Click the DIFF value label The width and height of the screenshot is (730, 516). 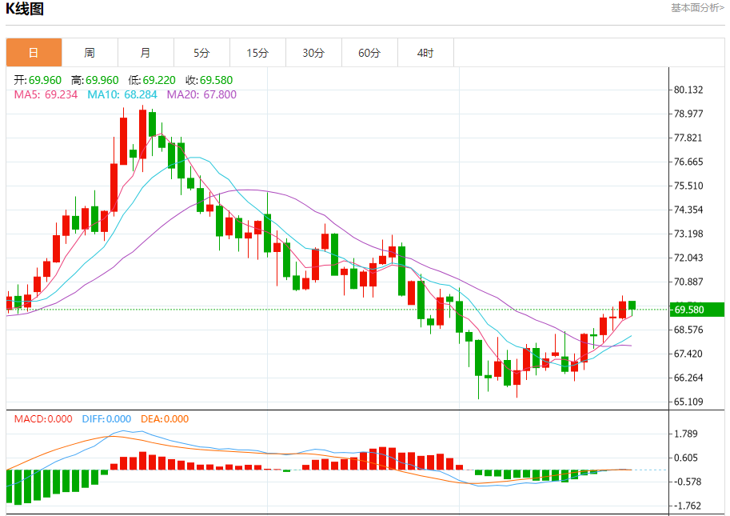point(105,418)
